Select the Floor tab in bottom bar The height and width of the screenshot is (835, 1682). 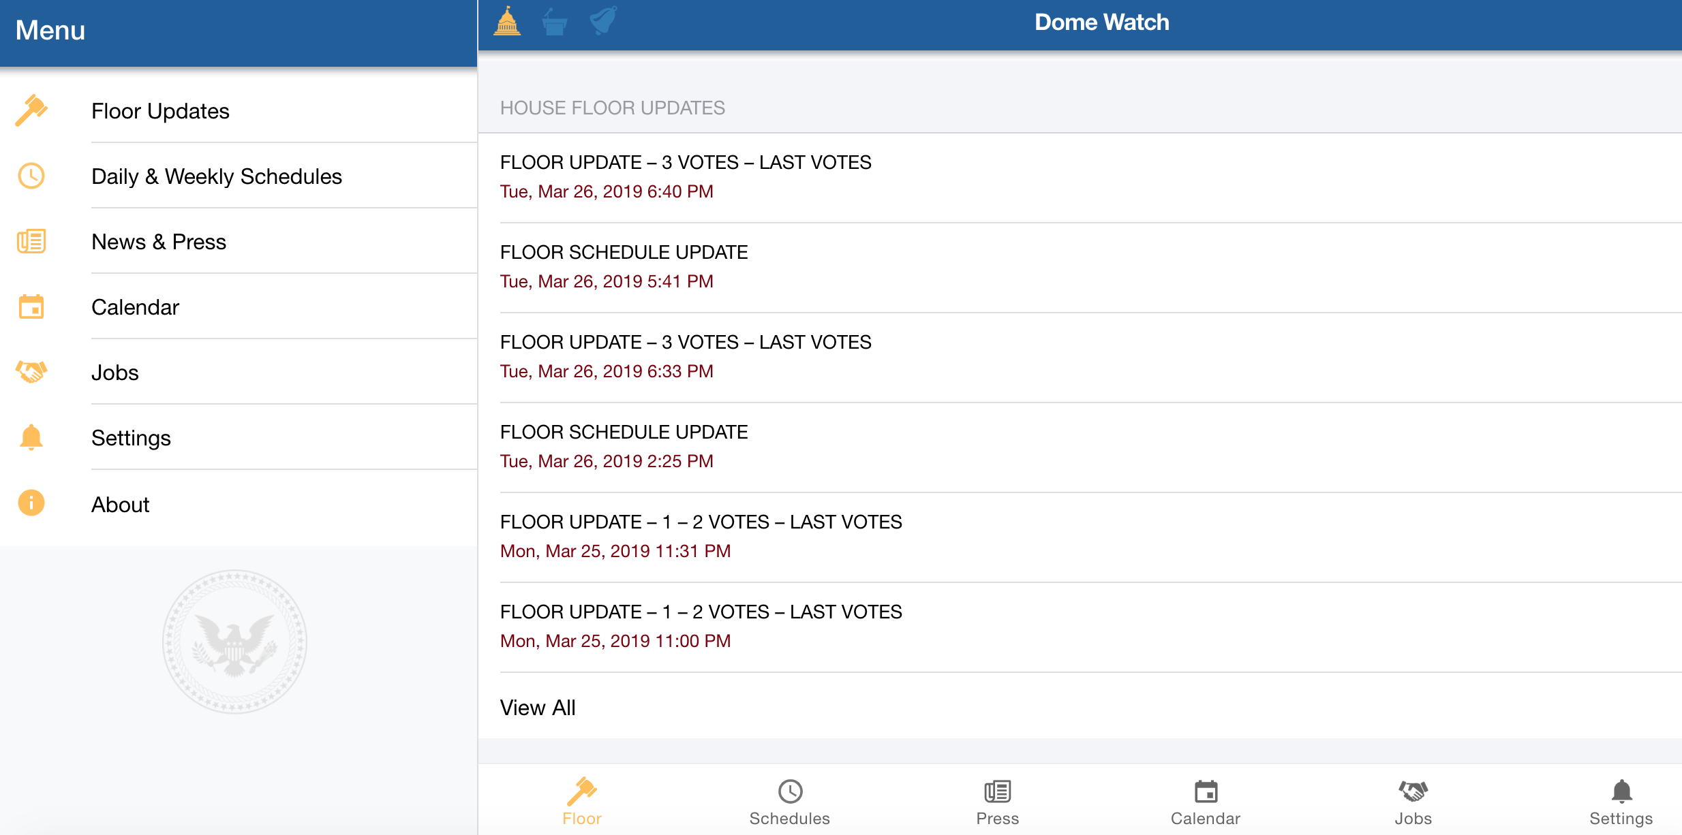(x=581, y=802)
